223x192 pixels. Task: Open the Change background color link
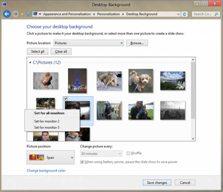click(46, 170)
